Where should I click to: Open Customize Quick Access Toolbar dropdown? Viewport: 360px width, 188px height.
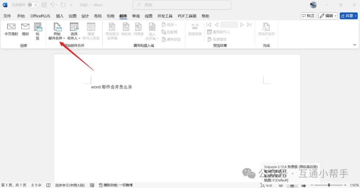[71, 5]
